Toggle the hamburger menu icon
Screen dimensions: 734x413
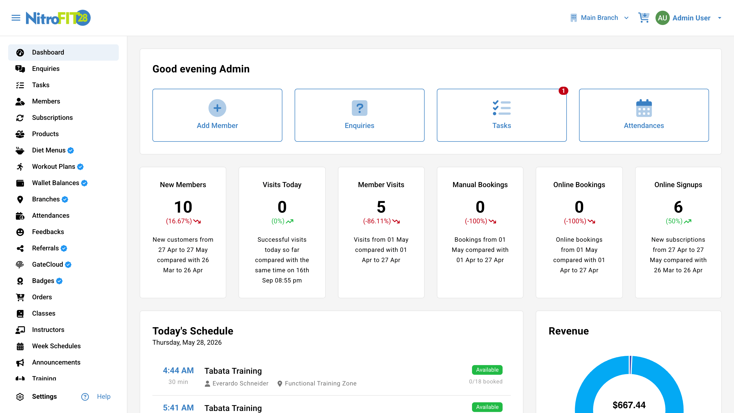pyautogui.click(x=16, y=18)
